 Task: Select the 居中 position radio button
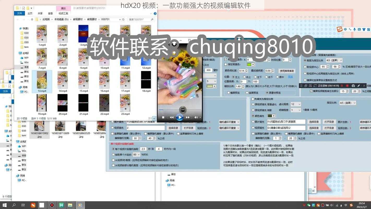[x=277, y=77]
